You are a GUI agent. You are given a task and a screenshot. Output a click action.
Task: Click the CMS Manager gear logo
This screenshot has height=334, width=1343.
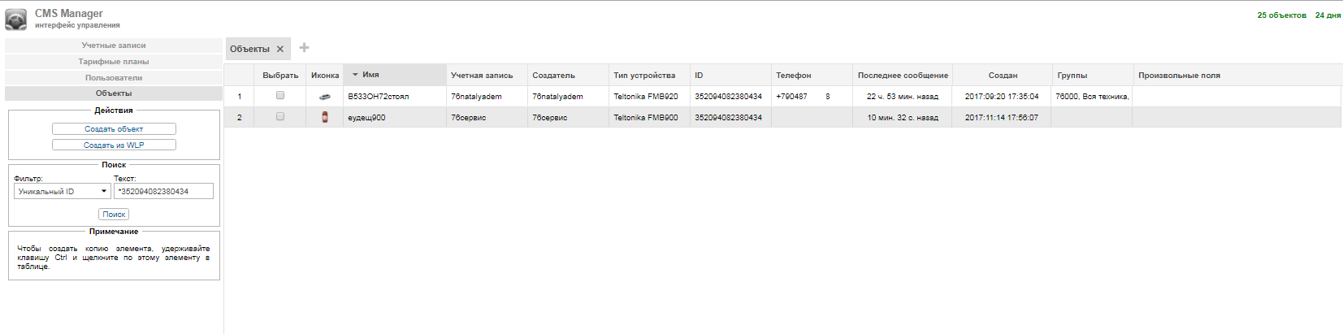pos(16,20)
